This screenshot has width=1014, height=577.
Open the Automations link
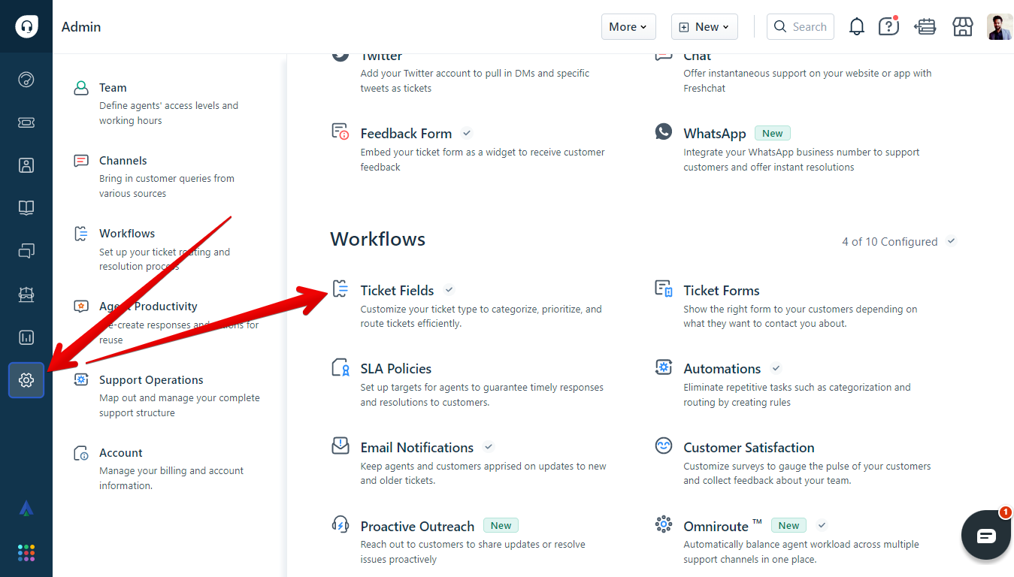722,368
